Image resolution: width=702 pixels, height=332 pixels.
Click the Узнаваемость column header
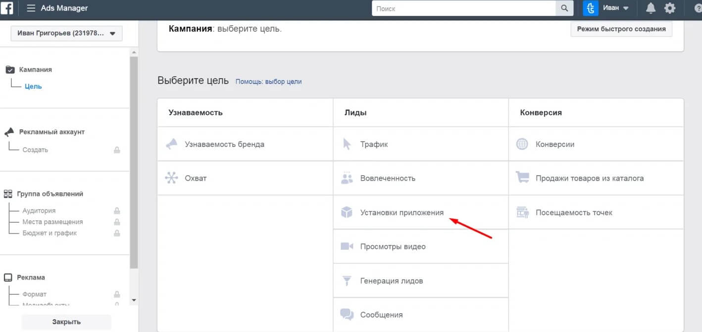coord(196,112)
